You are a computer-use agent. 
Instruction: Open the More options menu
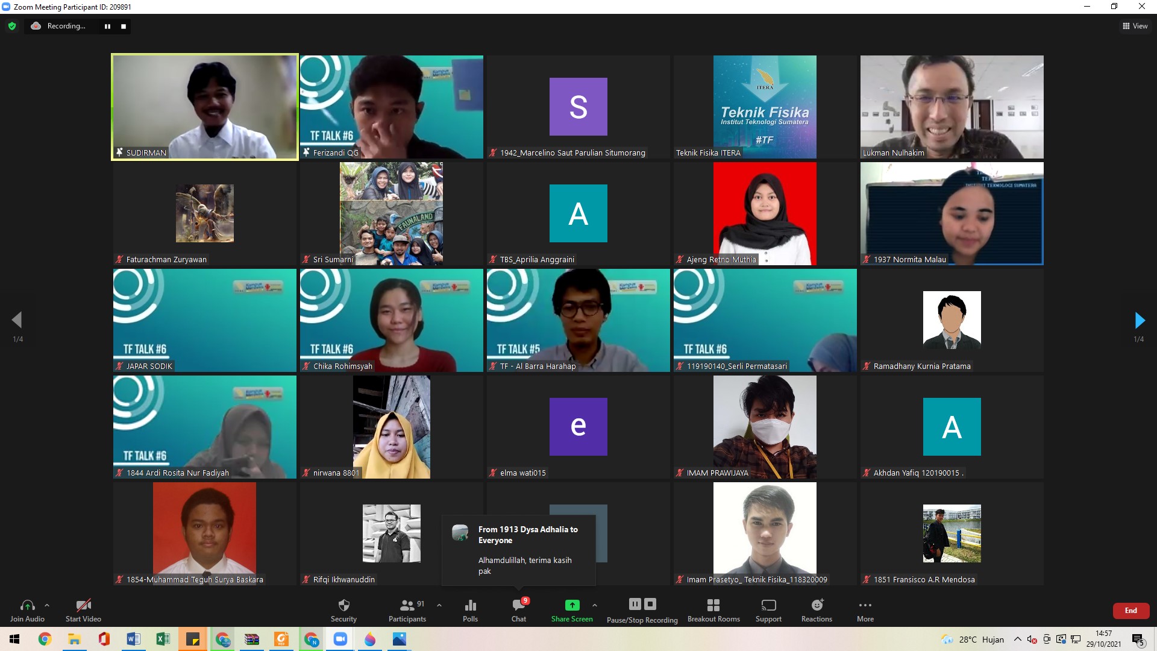point(865,610)
